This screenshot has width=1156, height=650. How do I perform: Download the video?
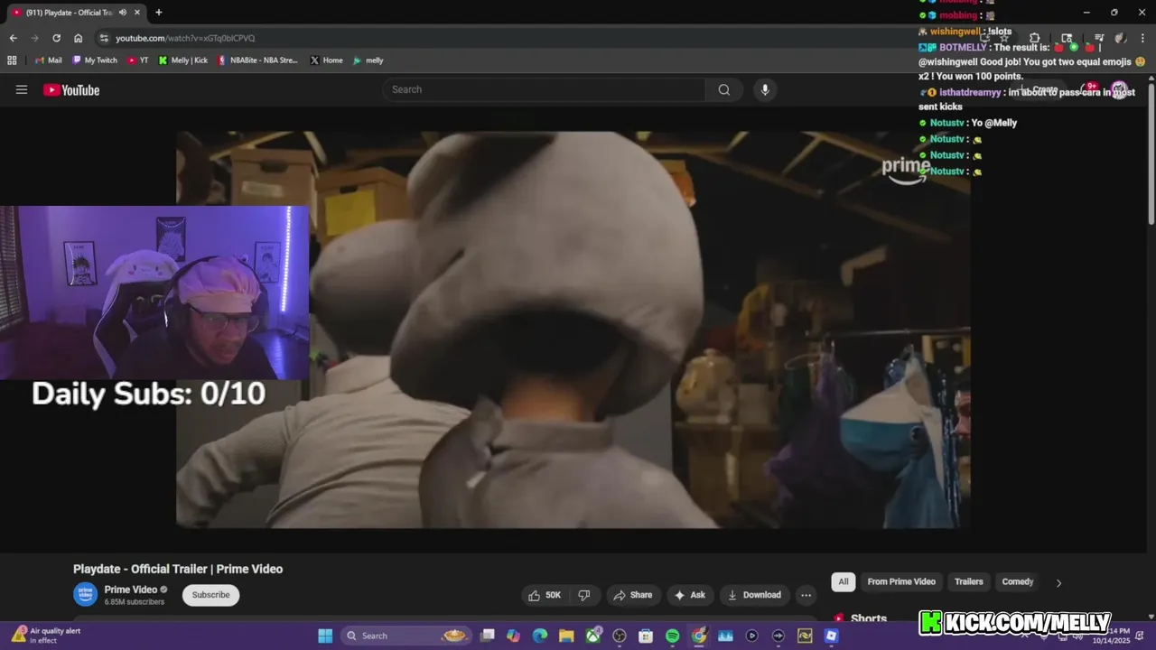(x=754, y=595)
